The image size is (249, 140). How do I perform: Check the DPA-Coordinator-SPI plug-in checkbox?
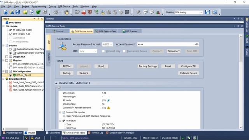11,64
